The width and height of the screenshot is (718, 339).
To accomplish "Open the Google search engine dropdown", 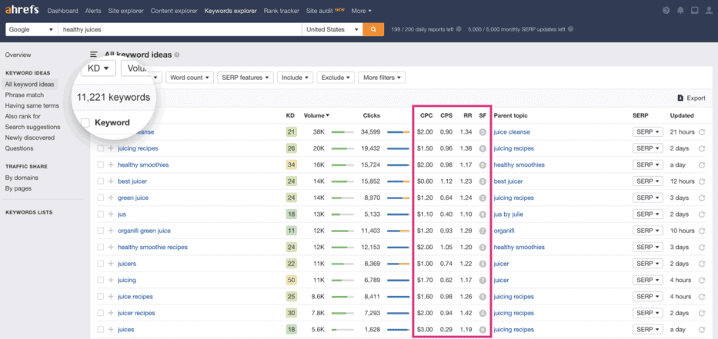I will pyautogui.click(x=31, y=29).
